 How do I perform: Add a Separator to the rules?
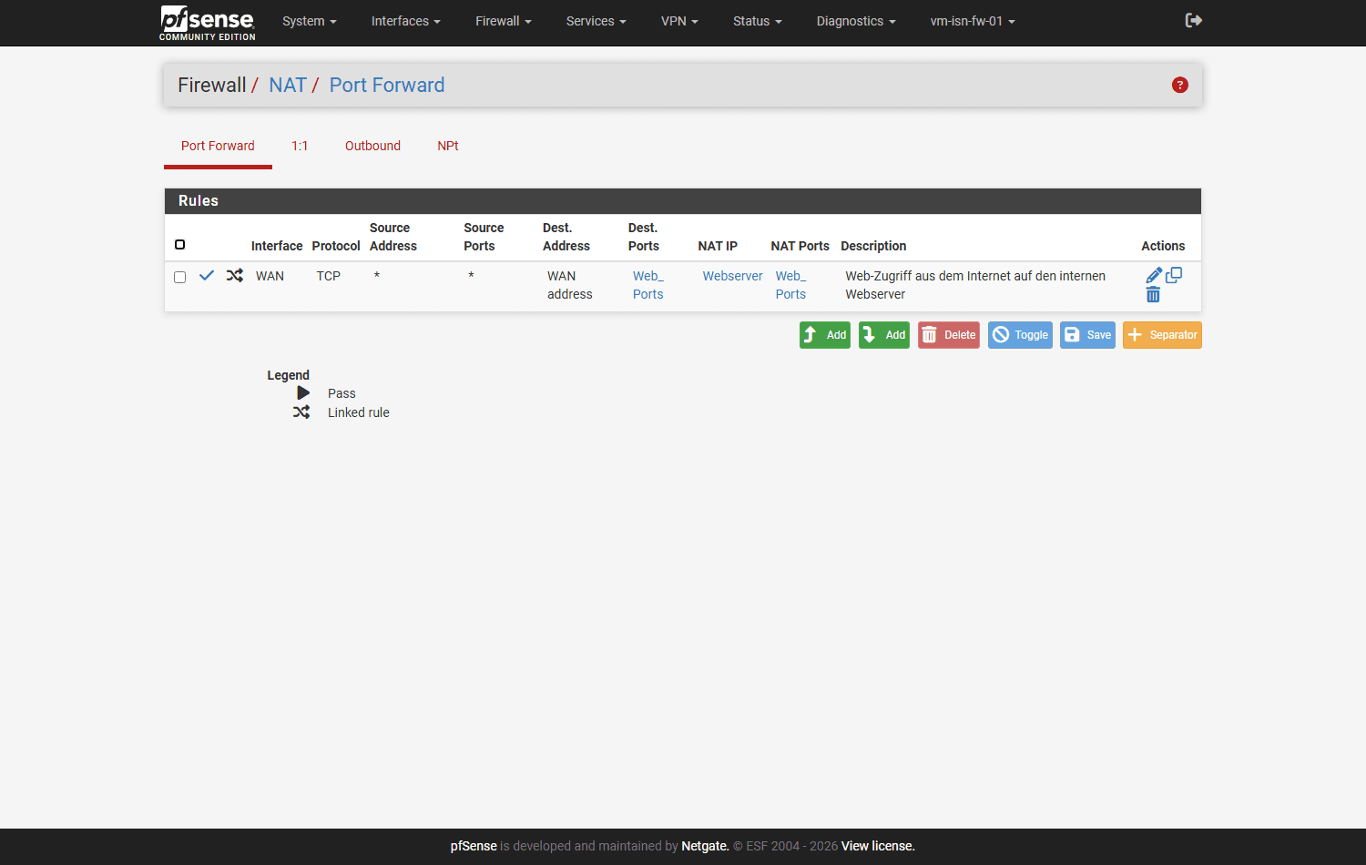(x=1162, y=335)
